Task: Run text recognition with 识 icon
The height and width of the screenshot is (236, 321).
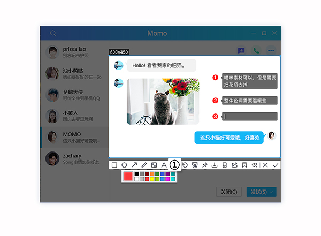Action: click(x=254, y=165)
